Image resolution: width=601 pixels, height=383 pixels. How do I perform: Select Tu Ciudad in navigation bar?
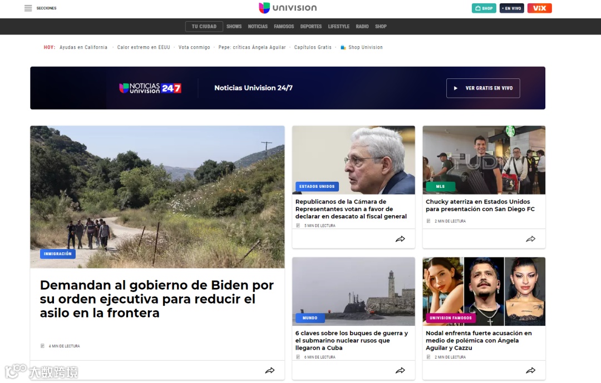(204, 27)
